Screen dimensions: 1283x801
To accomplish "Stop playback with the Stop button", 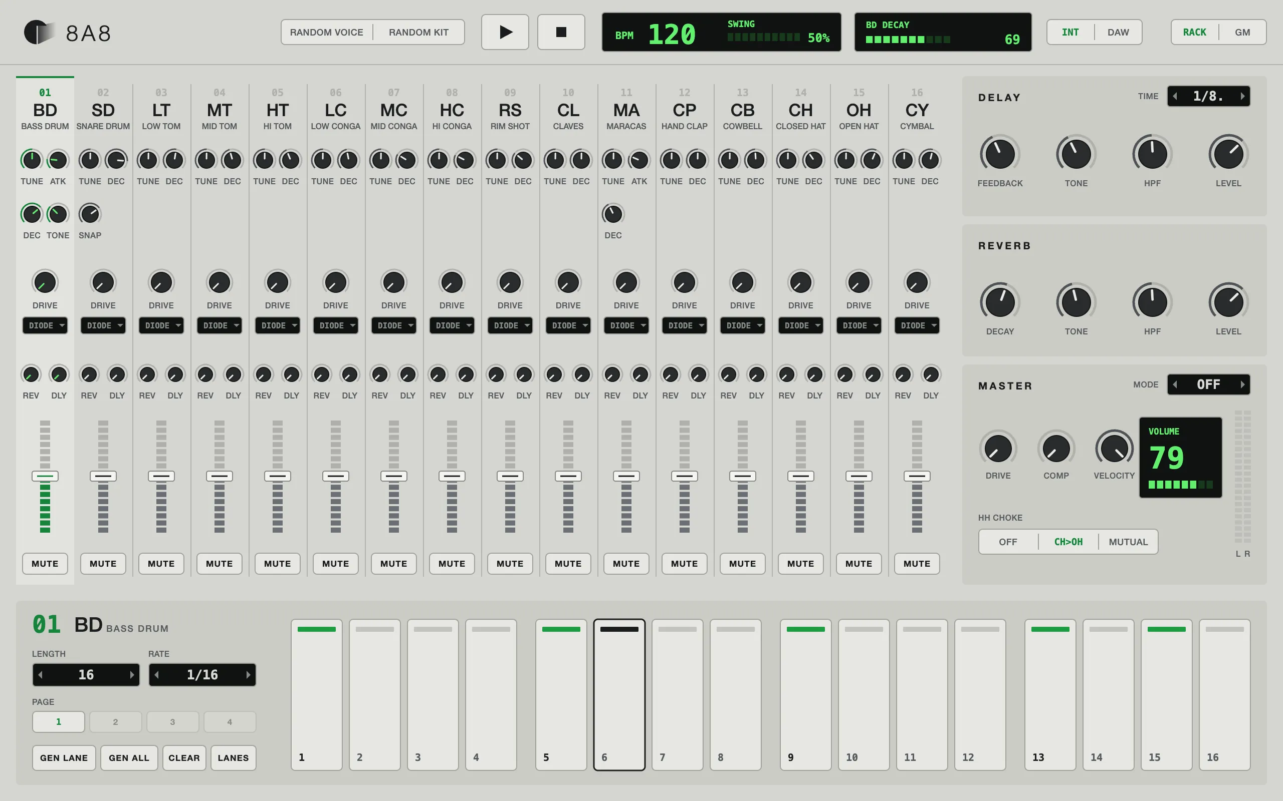I will 561,33.
